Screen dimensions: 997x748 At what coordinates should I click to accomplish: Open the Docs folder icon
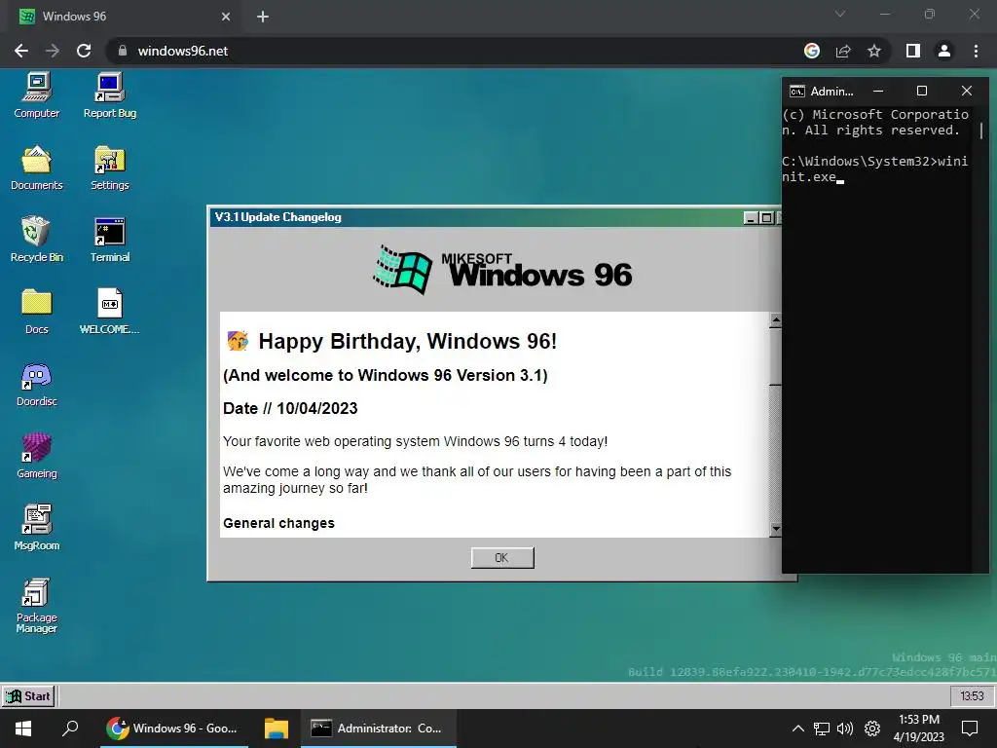pyautogui.click(x=36, y=312)
